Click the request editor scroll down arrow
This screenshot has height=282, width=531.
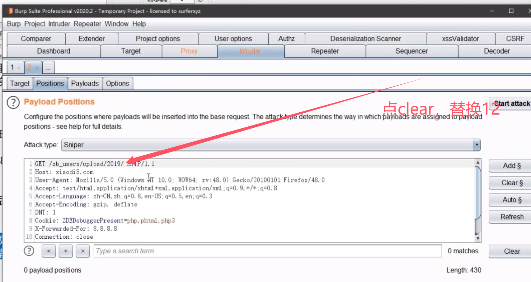pyautogui.click(x=478, y=238)
